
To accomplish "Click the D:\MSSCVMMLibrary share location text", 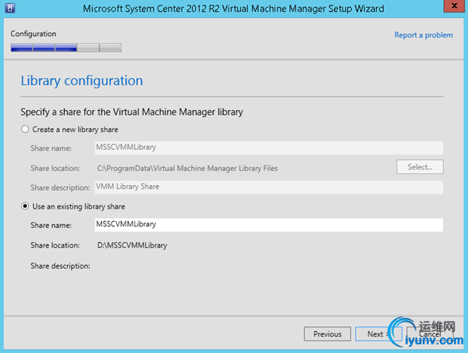I will click(x=132, y=245).
